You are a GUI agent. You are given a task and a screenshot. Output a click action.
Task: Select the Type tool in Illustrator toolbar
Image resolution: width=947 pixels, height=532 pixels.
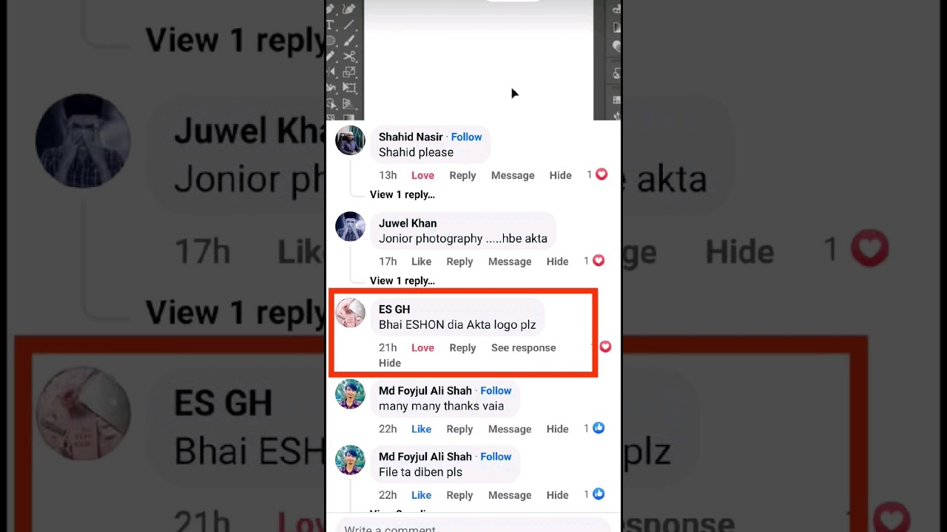(x=330, y=24)
